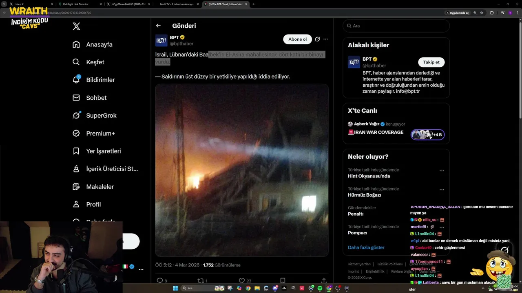
Task: Open more options for Hint Okyanusu'nda trend
Action: tap(442, 171)
